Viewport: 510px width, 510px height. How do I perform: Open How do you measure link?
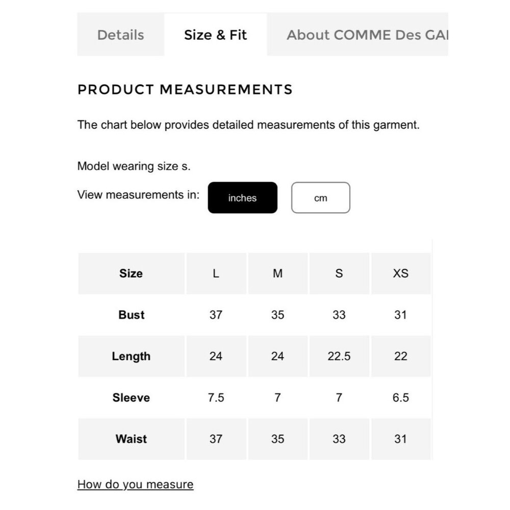[x=135, y=484]
